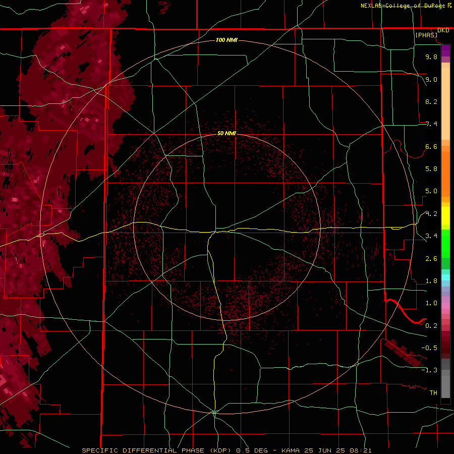Viewport: 454px width, 454px height.
Task: Click the 50 NMI range ring label
Action: (226, 133)
